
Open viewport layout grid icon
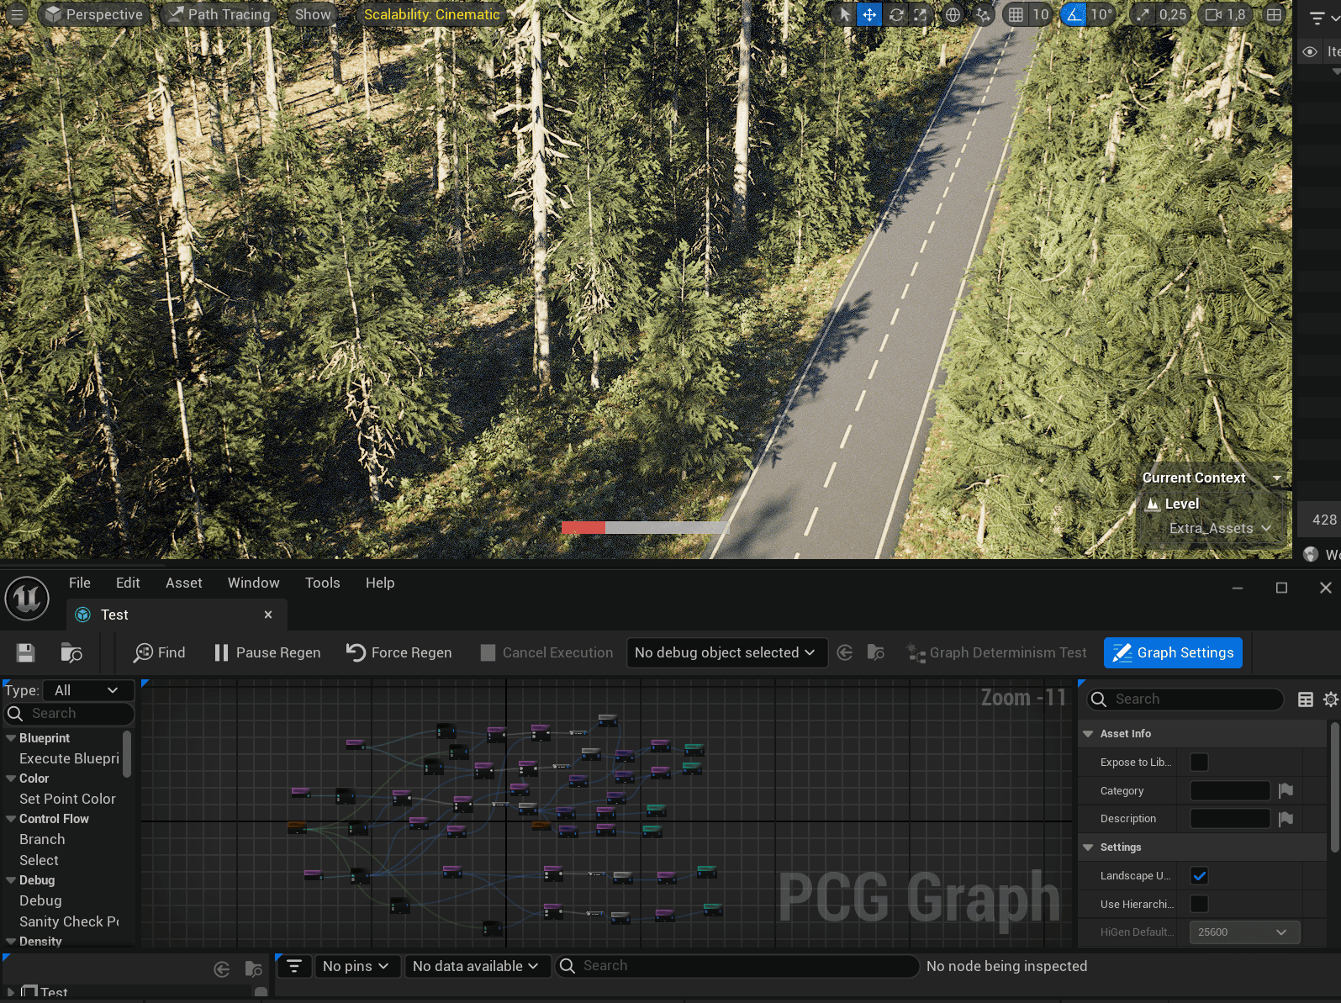[x=1275, y=14]
